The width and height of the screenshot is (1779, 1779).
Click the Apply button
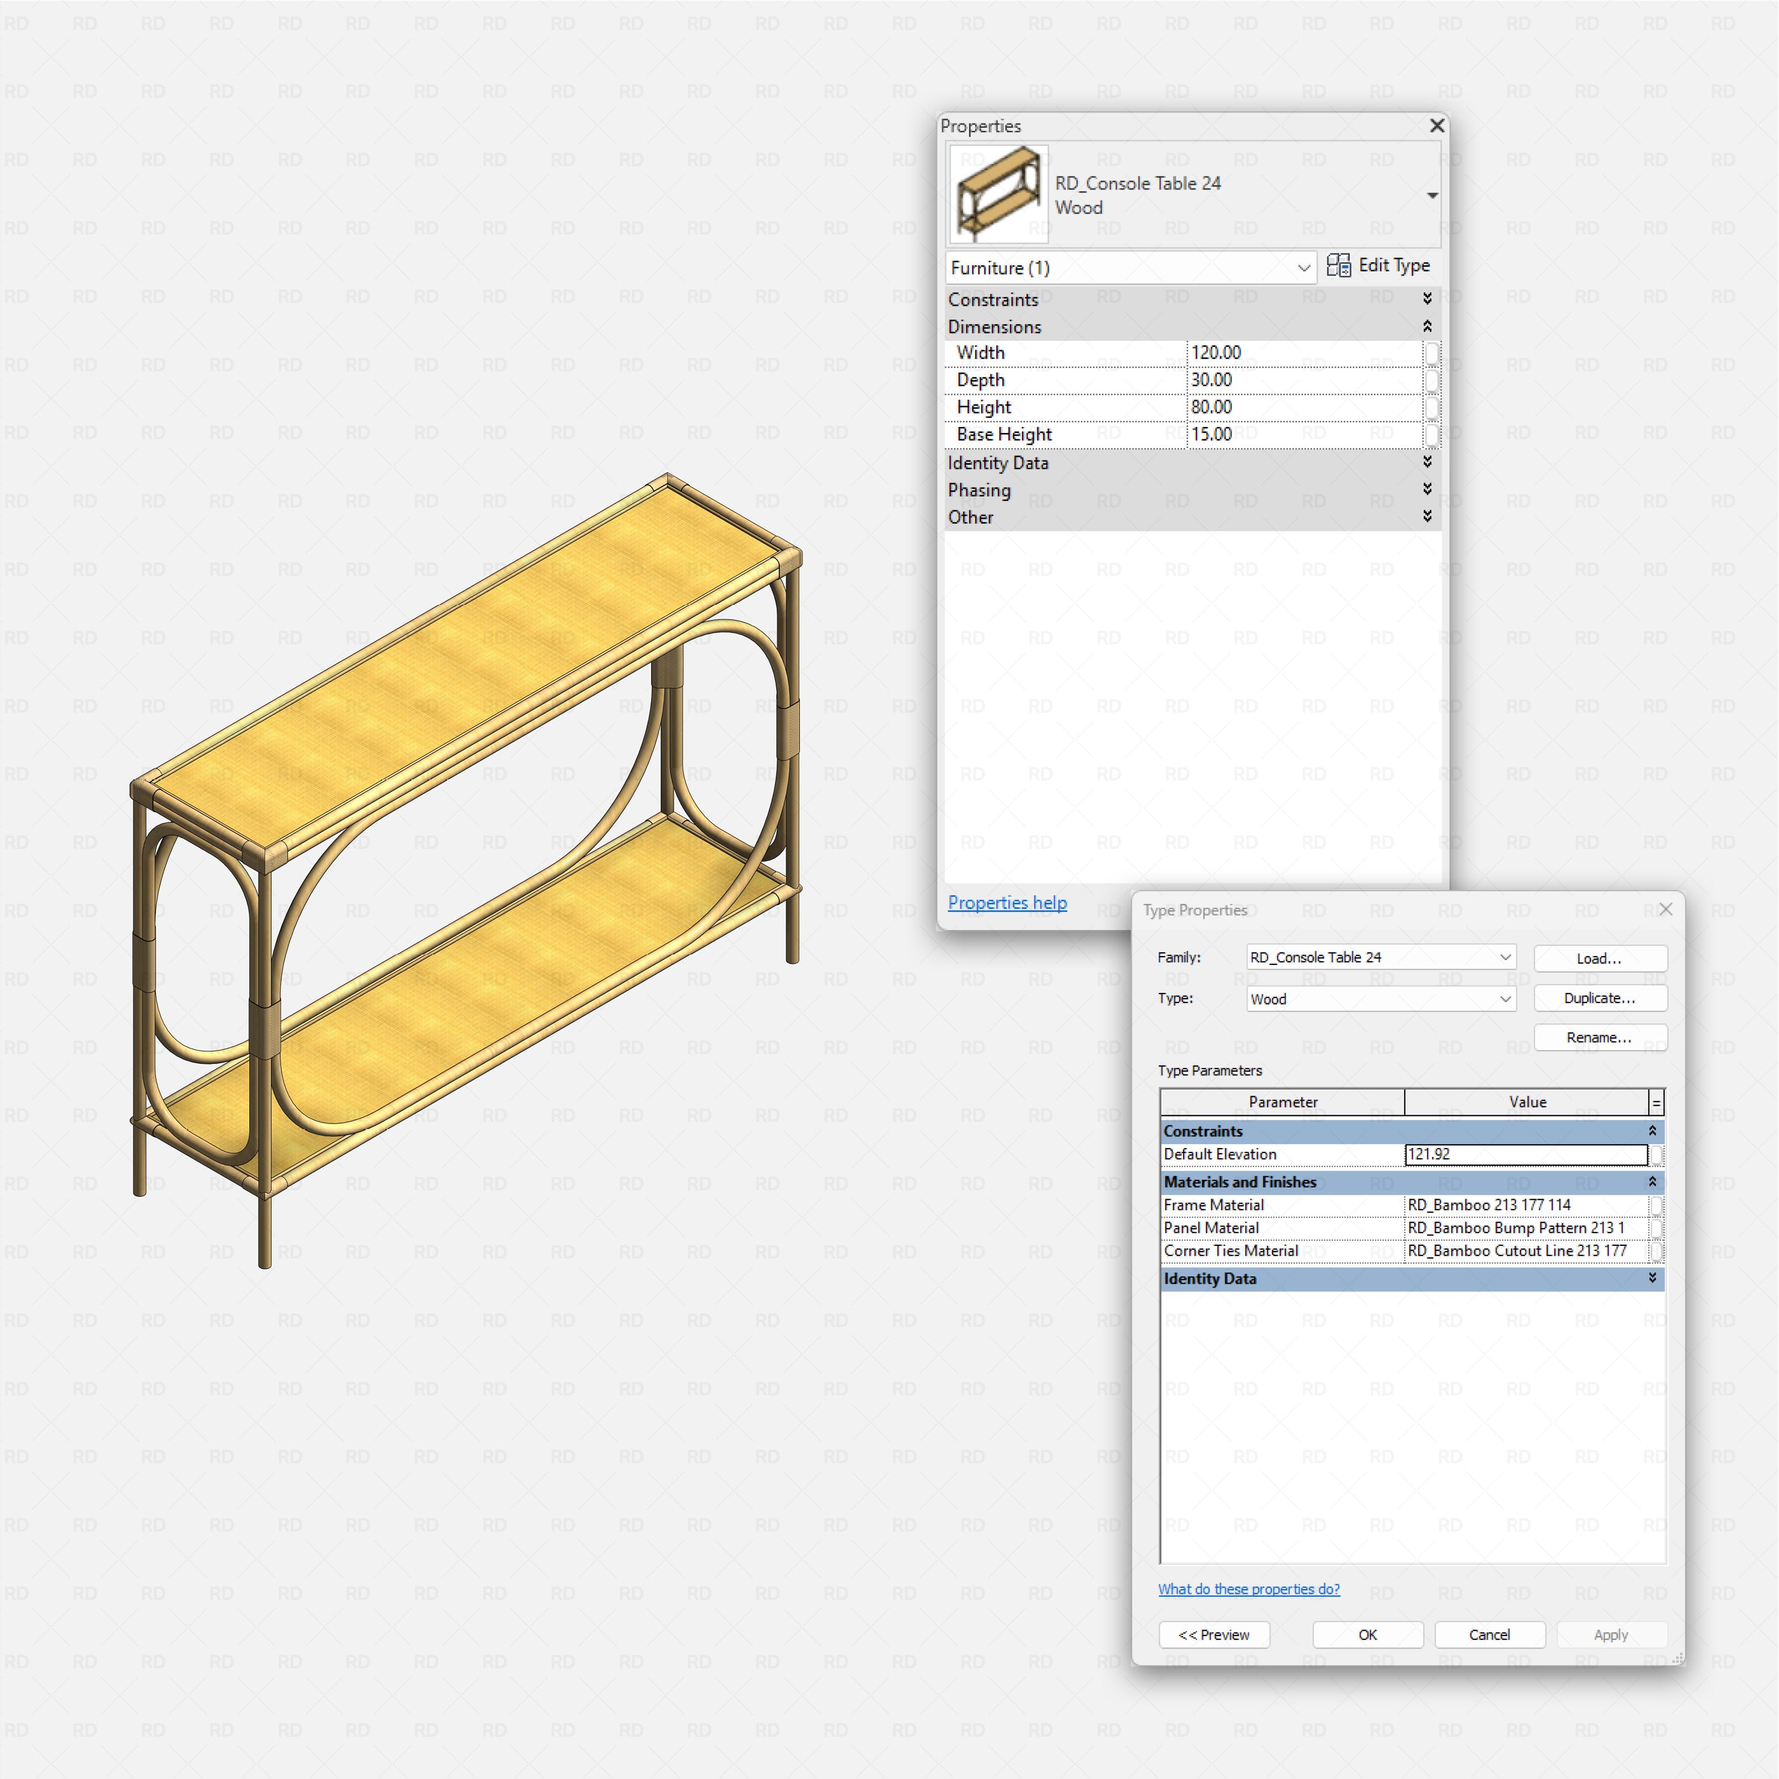point(1611,1636)
